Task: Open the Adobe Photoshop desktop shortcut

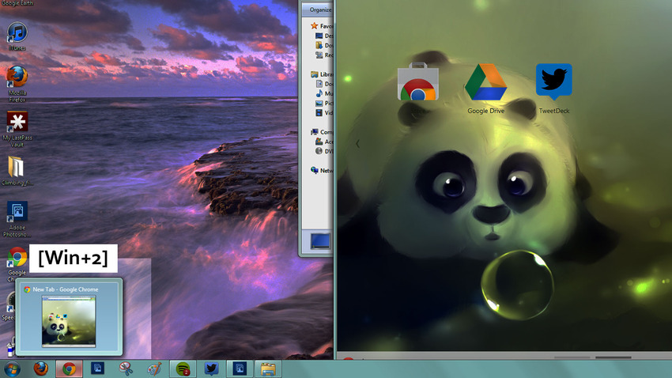Action: tap(17, 218)
